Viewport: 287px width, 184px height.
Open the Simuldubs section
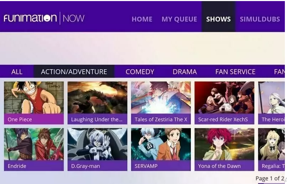[x=260, y=19]
